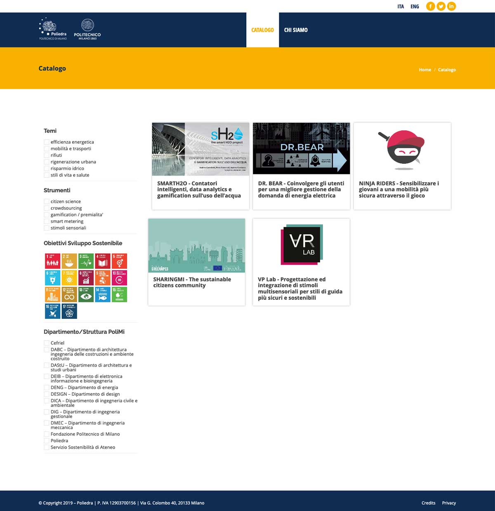
Task: Select SDG goal 1 No Poverty icon
Action: [52, 261]
